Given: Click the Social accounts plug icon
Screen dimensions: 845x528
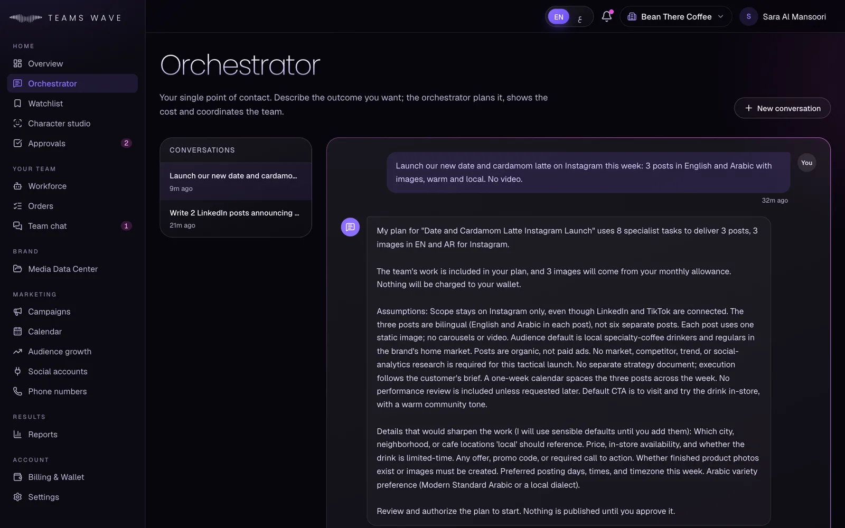Looking at the screenshot, I should pos(17,371).
